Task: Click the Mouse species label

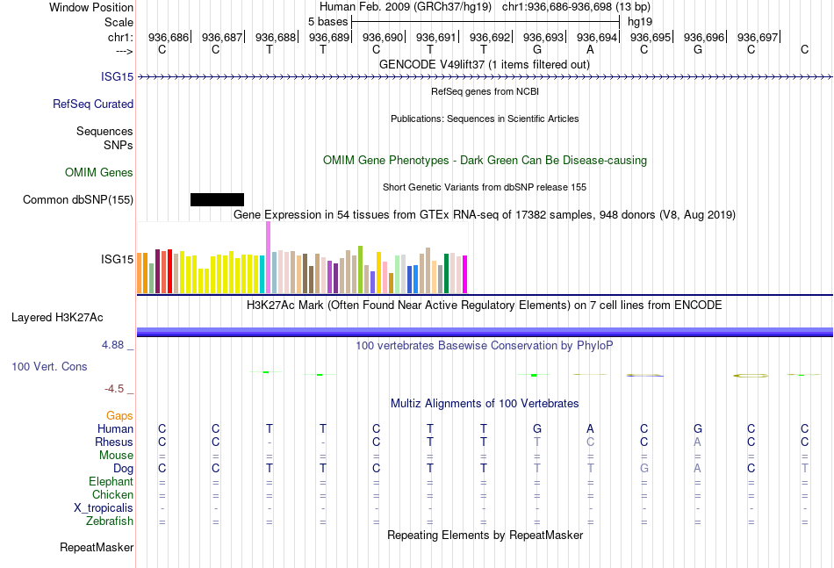Action: 116,456
